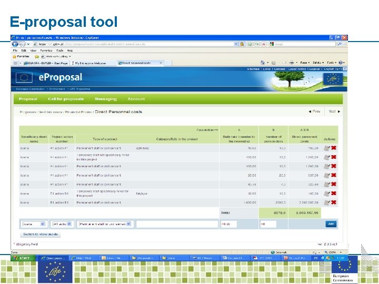Go to the Prev page
Screen dimensions: 379x284
point(314,111)
